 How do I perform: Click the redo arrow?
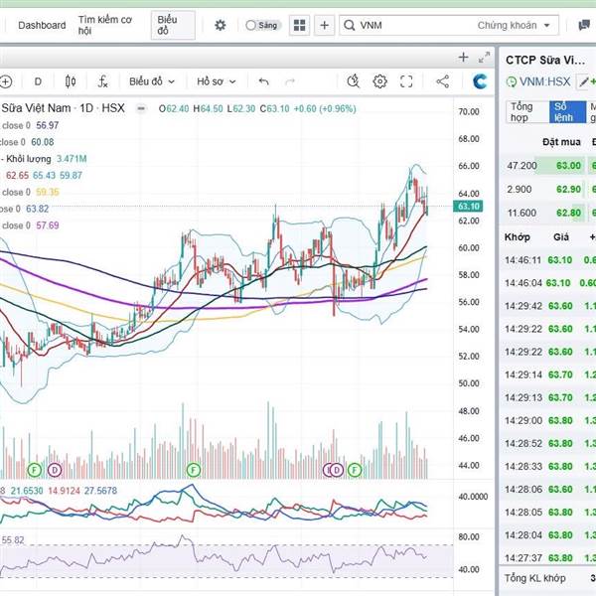click(290, 81)
